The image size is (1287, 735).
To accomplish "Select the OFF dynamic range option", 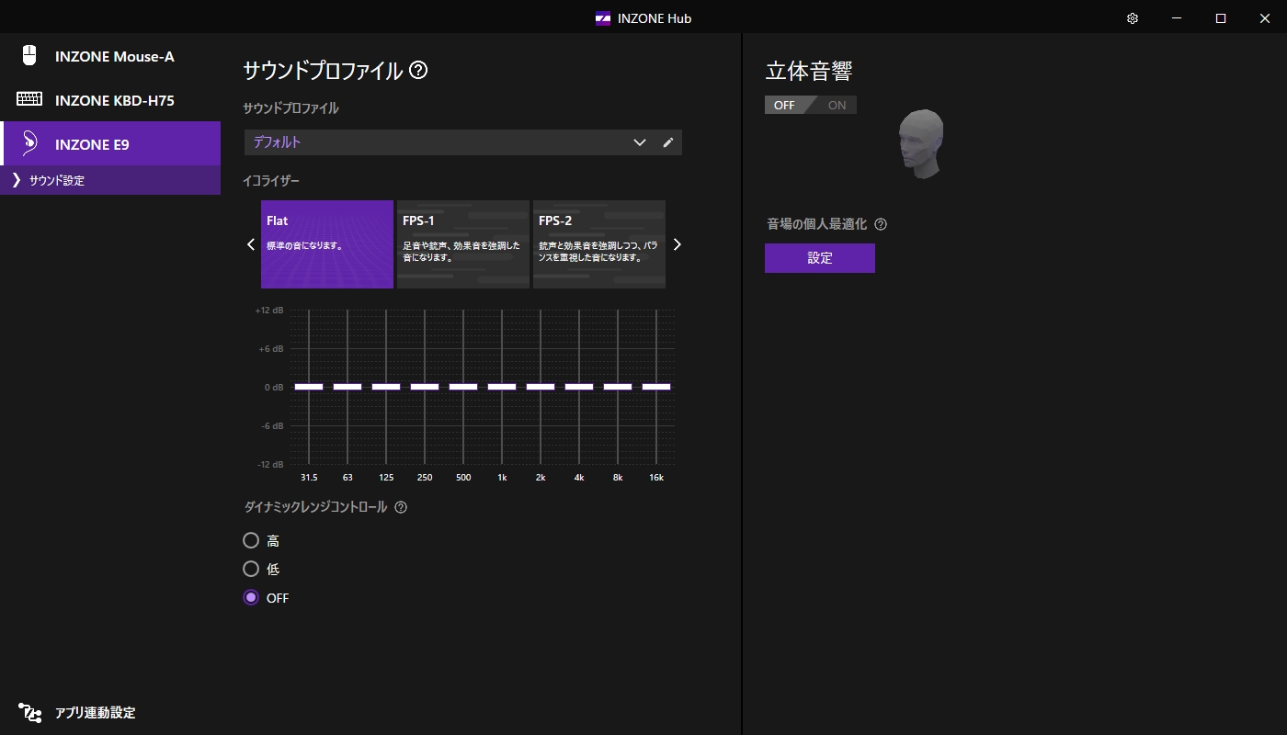I will pos(251,597).
